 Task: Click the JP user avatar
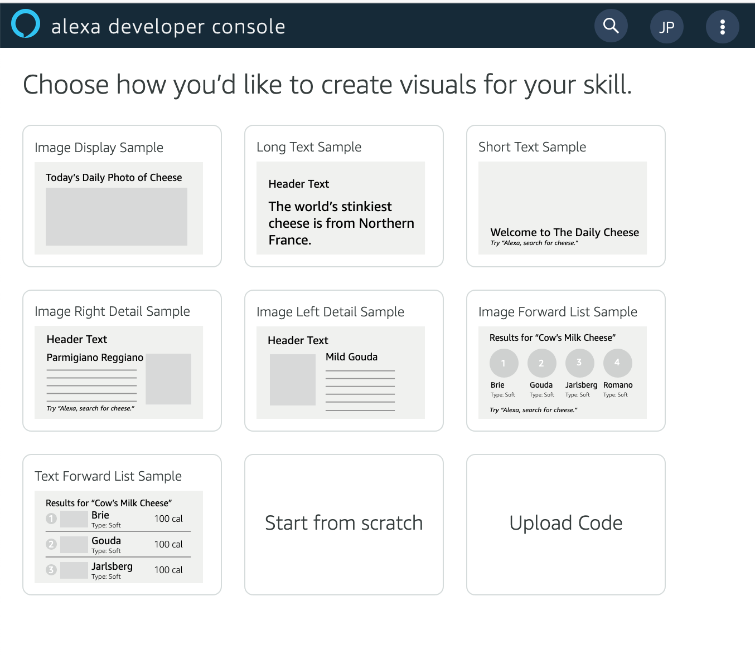click(x=666, y=26)
